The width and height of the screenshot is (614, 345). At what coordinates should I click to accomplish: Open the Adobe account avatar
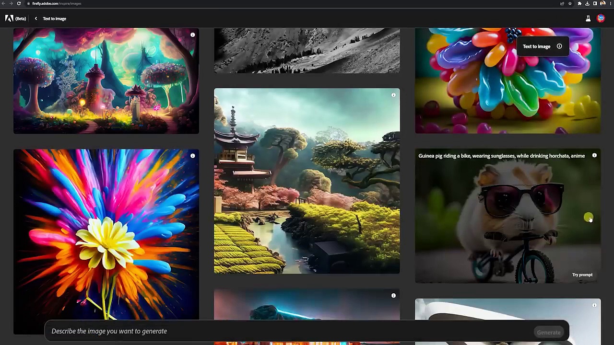pos(601,19)
